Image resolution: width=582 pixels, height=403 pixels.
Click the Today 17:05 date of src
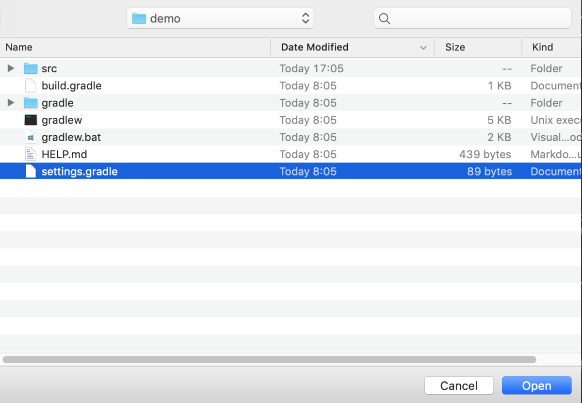tap(311, 69)
